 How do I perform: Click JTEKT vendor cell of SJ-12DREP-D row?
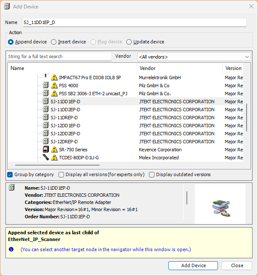(177, 142)
